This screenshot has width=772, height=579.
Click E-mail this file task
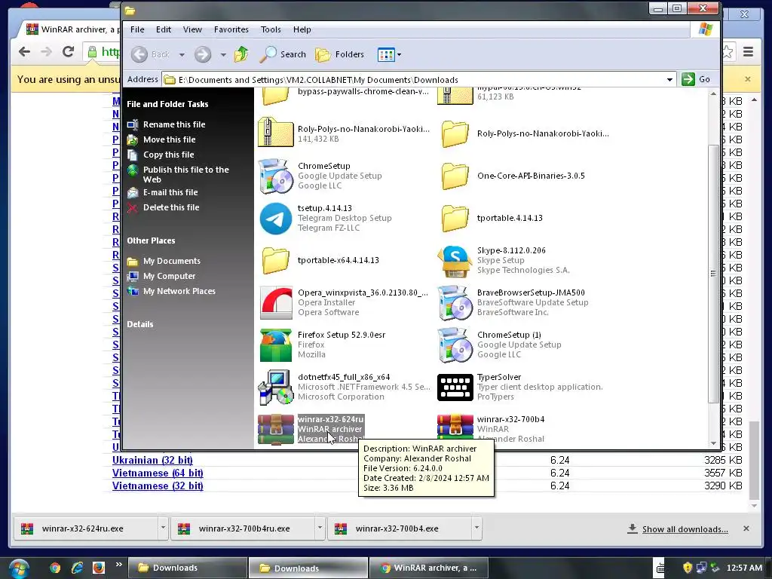[170, 192]
